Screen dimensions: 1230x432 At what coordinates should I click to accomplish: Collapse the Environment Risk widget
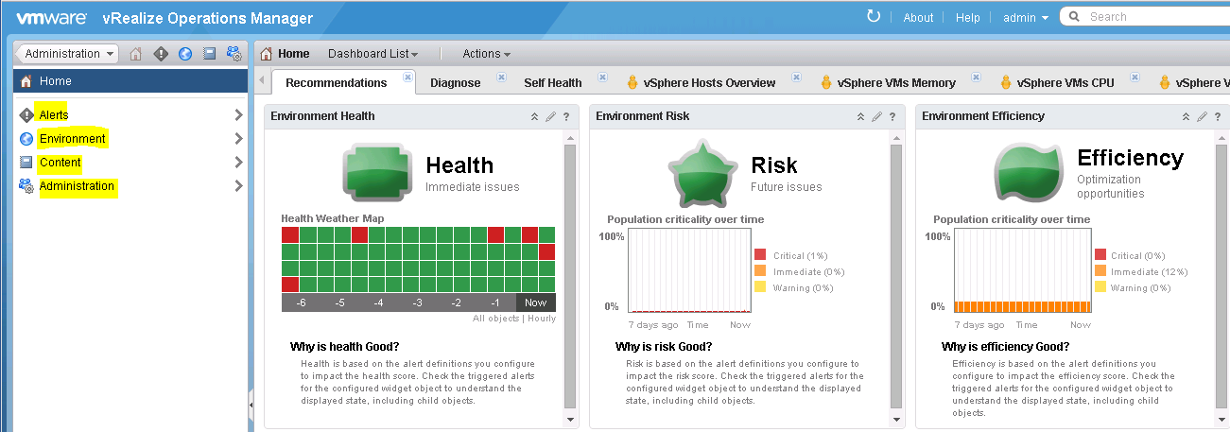[860, 116]
